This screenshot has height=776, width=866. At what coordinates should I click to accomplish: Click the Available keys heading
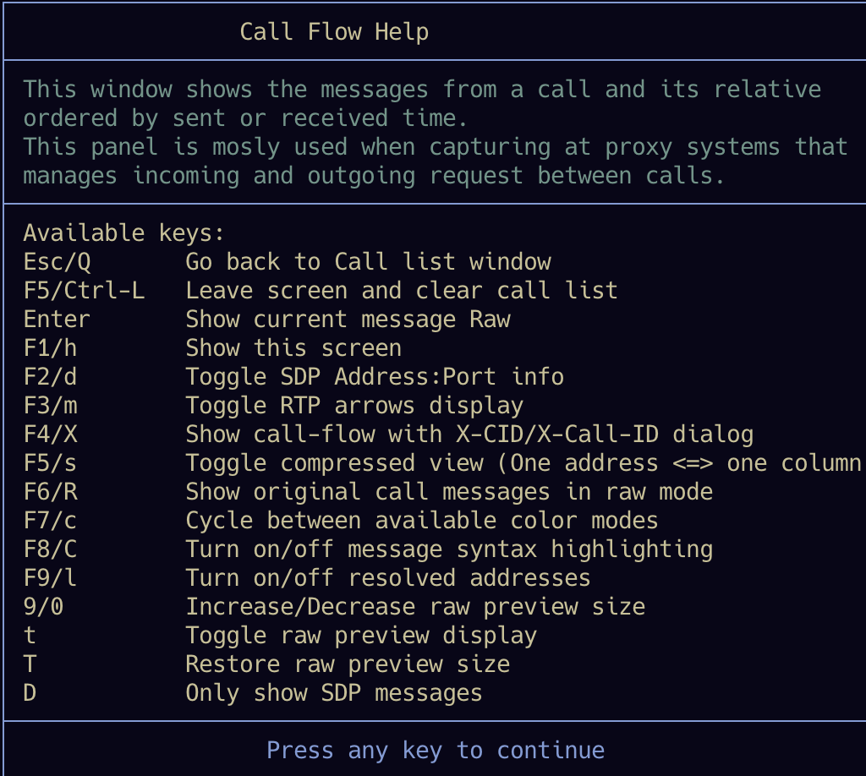pos(123,233)
